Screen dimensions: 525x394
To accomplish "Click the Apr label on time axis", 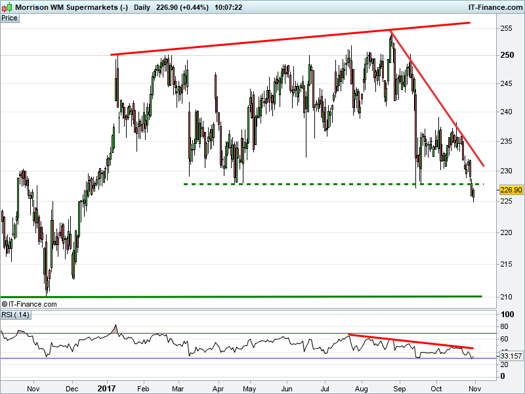I will click(x=219, y=389).
